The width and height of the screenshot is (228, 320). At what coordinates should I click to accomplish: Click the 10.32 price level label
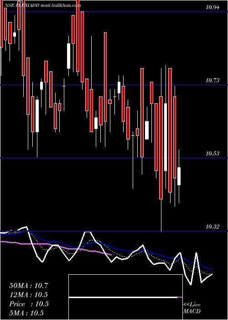pos(212,227)
